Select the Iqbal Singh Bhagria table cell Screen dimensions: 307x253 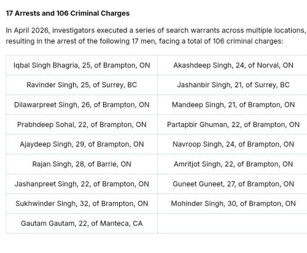click(x=82, y=65)
